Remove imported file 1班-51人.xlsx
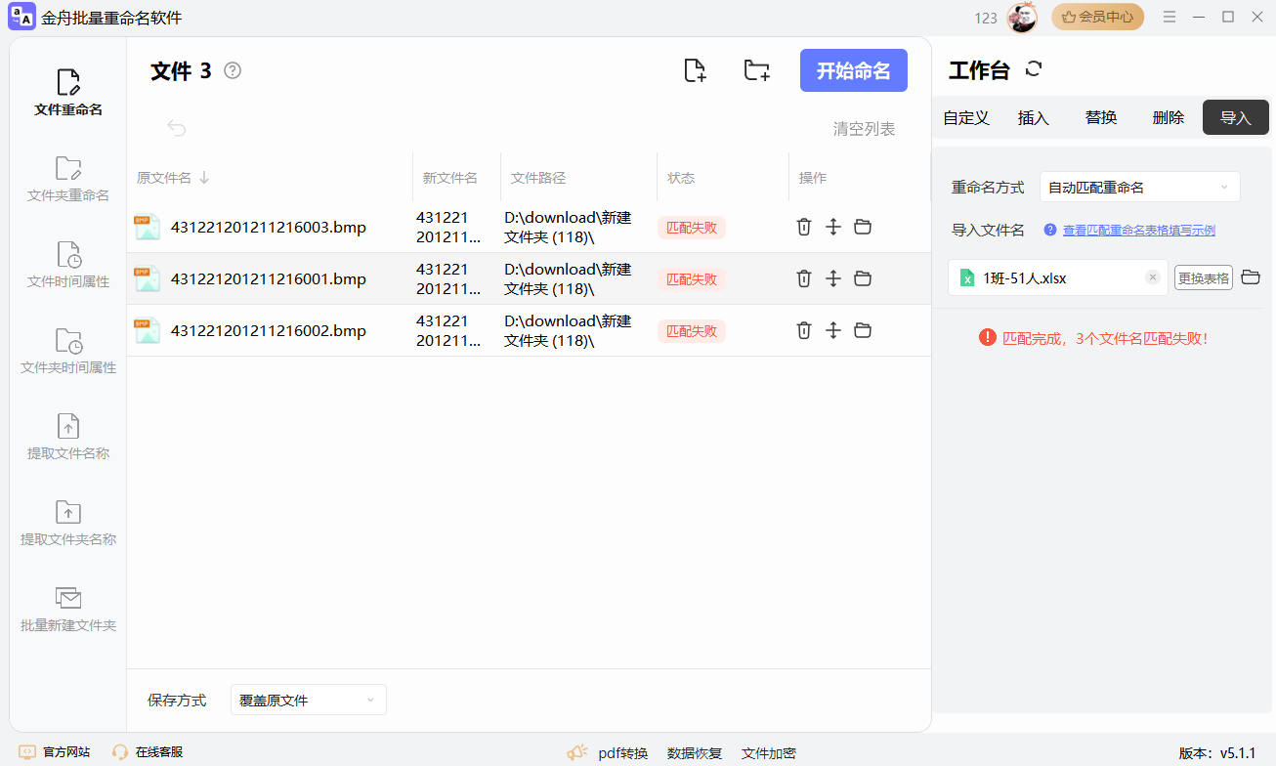The width and height of the screenshot is (1276, 766). click(1153, 277)
